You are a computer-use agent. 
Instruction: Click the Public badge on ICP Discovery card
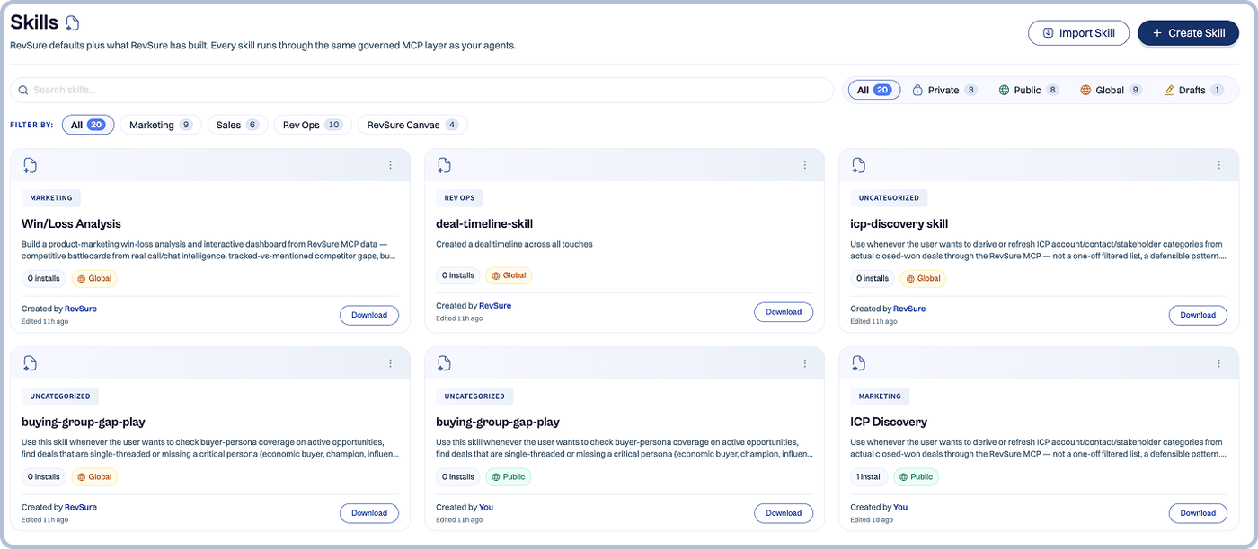(x=916, y=476)
